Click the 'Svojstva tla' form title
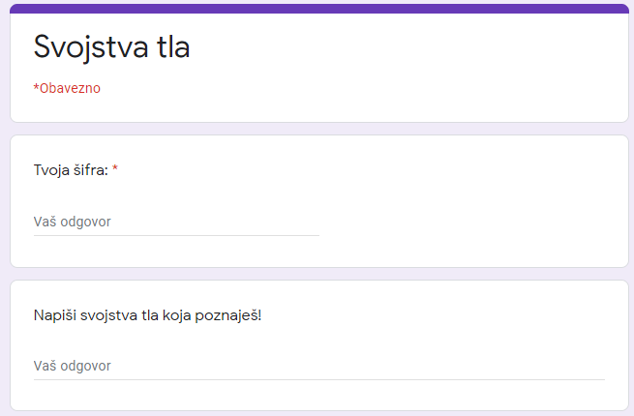This screenshot has height=416, width=634. point(111,46)
